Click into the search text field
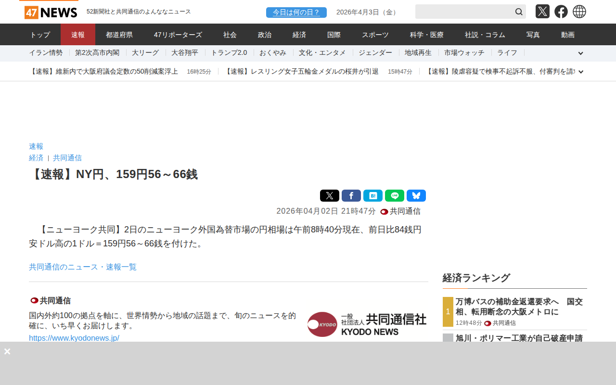The height and width of the screenshot is (385, 616). [463, 12]
